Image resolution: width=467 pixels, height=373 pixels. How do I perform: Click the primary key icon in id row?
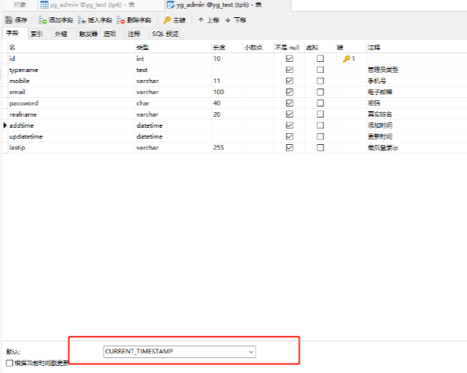click(x=346, y=59)
